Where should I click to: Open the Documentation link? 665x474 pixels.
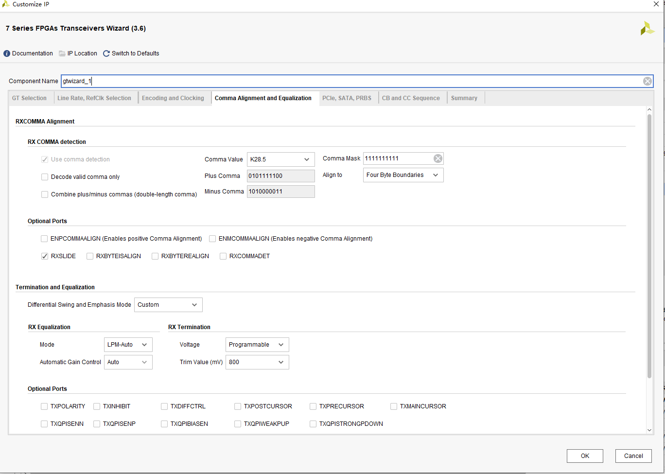pos(33,53)
